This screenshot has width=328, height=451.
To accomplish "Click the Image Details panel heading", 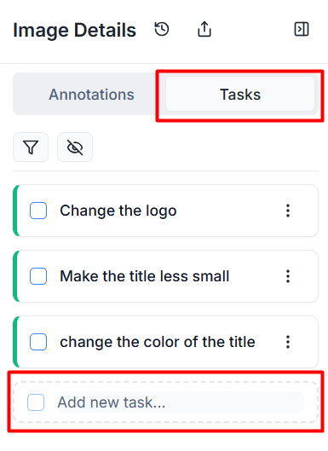I will click(x=74, y=30).
